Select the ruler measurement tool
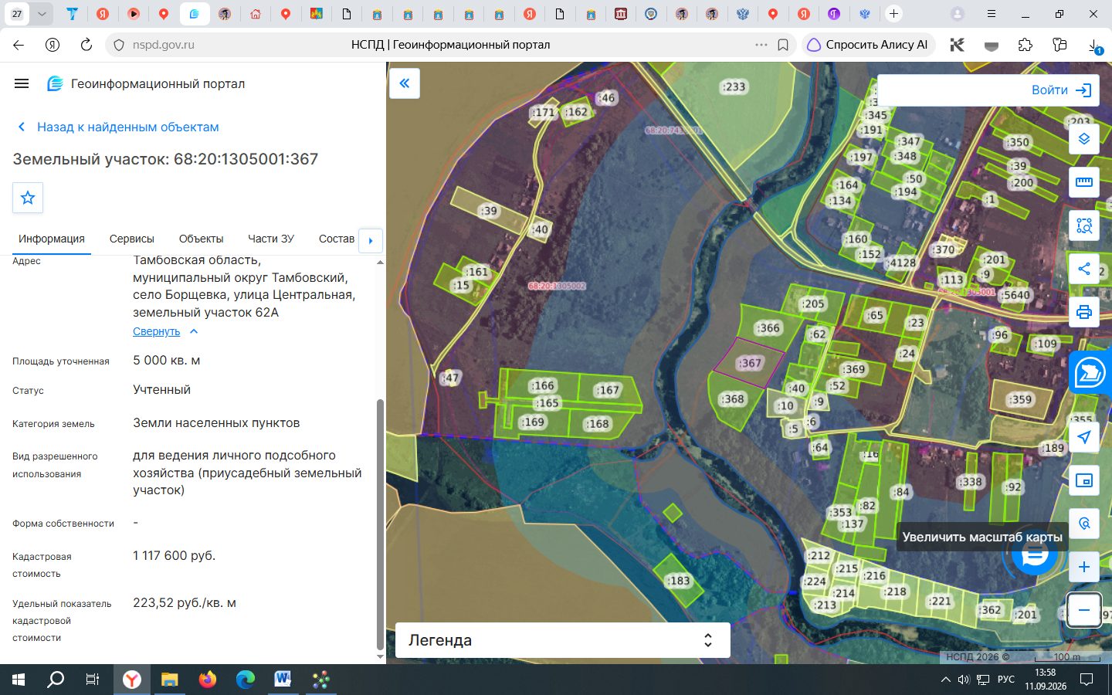Viewport: 1112px width, 695px height. pos(1084,182)
